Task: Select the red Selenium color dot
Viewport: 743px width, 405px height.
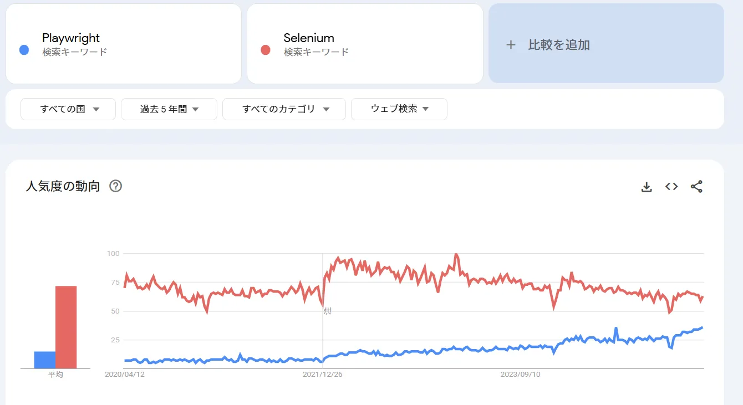Action: [266, 50]
